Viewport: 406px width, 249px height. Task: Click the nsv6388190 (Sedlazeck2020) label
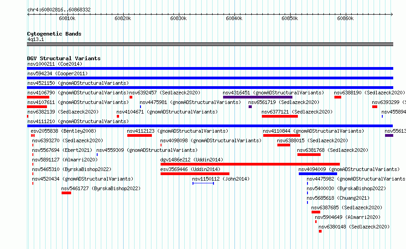click(370, 93)
